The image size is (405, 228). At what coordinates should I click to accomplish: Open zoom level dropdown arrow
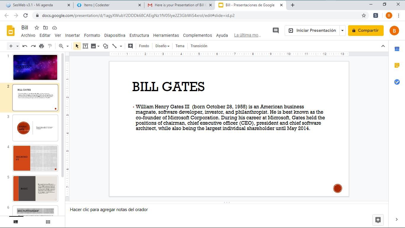tap(68, 46)
